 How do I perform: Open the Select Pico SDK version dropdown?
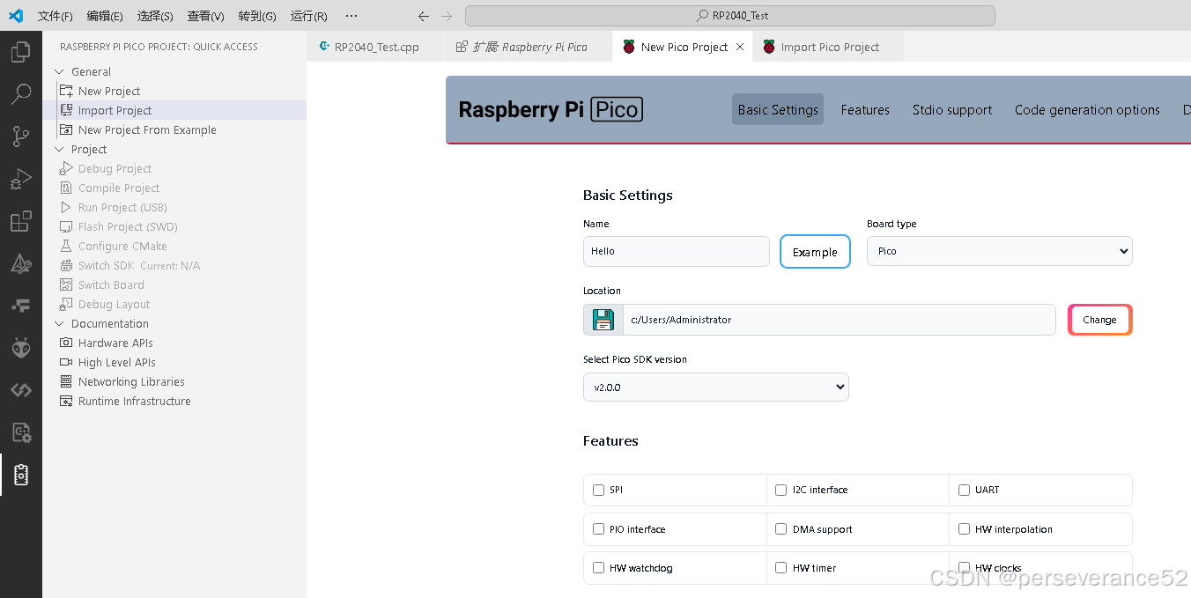tap(716, 387)
